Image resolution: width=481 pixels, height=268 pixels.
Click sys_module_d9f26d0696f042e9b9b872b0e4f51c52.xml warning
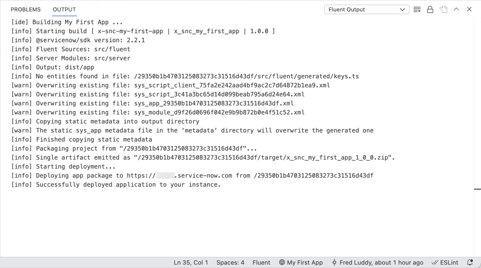click(x=158, y=112)
